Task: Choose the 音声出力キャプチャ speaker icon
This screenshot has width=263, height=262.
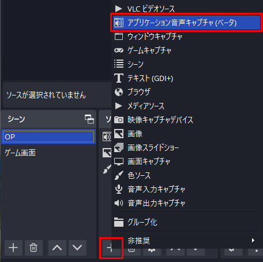Action: pos(119,203)
